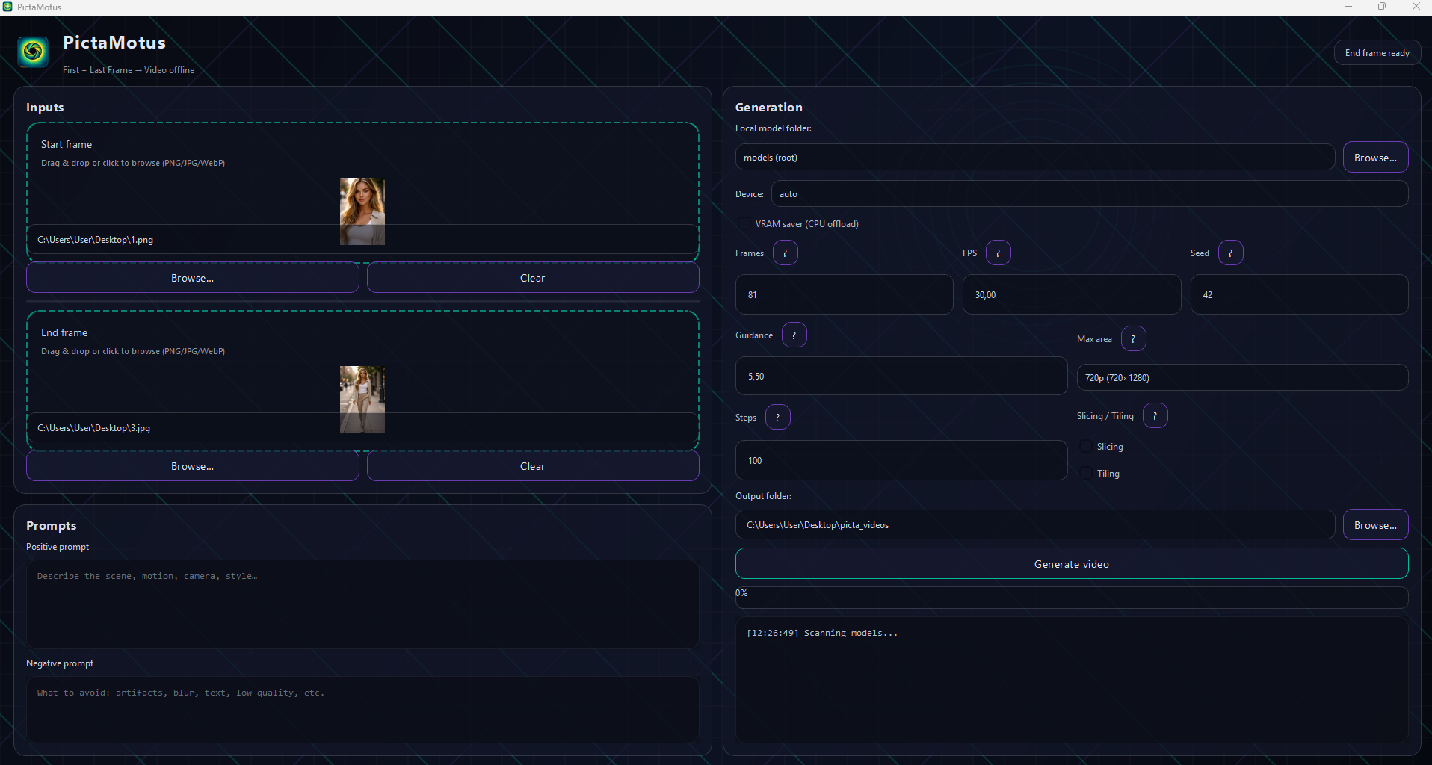Open the Max area help tooltip
This screenshot has height=765, width=1432.
point(1133,338)
